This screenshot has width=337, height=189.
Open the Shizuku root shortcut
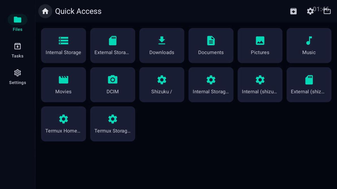162,85
